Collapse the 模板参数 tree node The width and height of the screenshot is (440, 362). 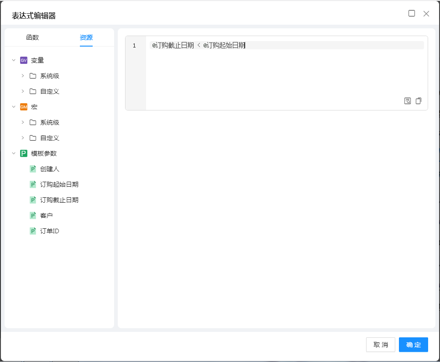pos(14,153)
